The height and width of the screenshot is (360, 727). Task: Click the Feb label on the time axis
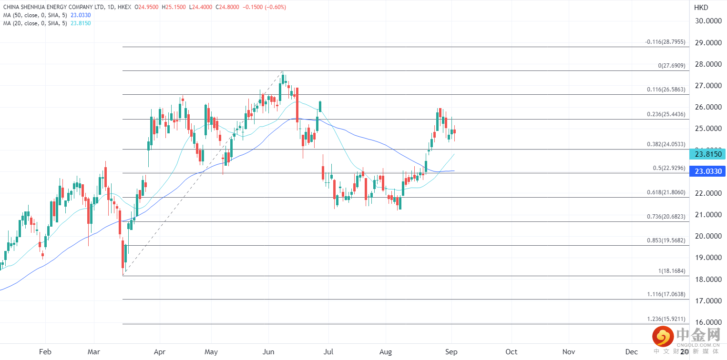click(45, 352)
